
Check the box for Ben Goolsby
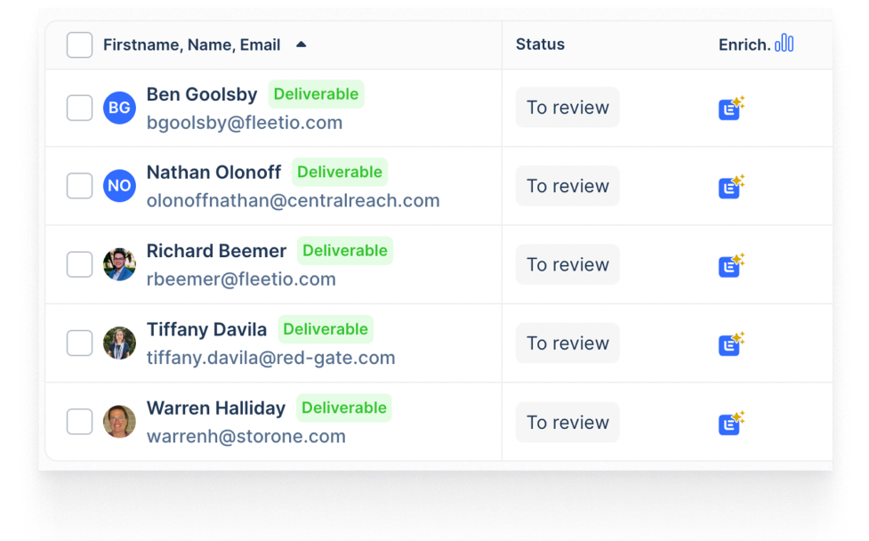[x=80, y=108]
